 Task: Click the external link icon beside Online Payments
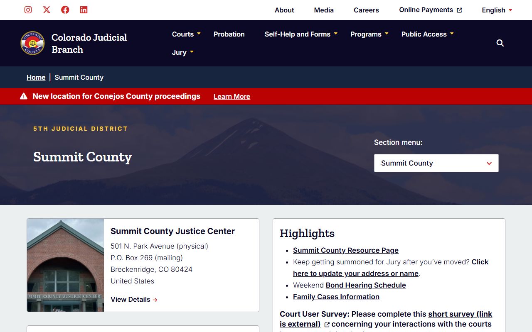click(459, 10)
